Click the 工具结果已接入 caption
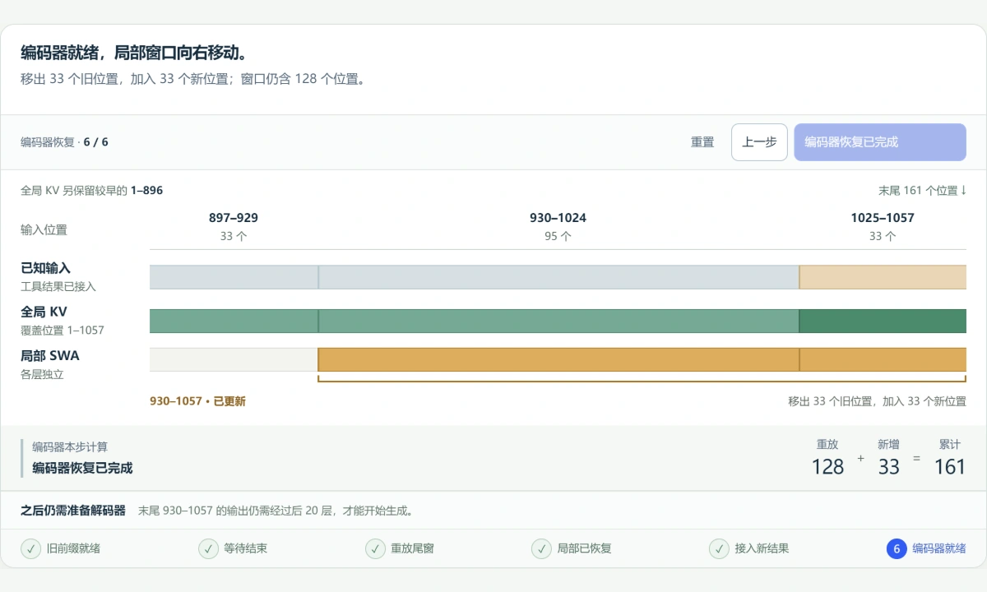Viewport: 987px width, 592px height. pyautogui.click(x=58, y=287)
